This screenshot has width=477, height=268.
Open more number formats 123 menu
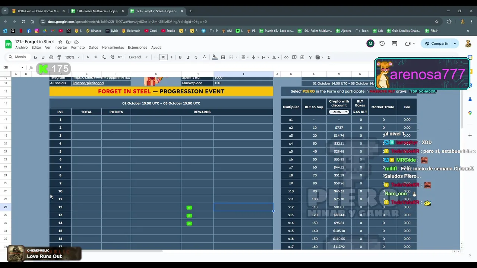[x=120, y=57]
